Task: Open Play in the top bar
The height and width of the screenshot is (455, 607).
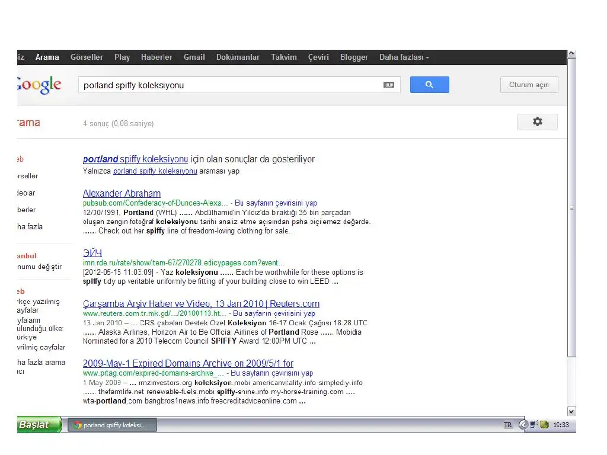Action: click(122, 57)
